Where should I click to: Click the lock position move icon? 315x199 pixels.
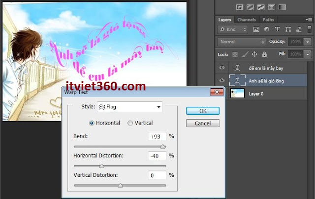point(254,54)
